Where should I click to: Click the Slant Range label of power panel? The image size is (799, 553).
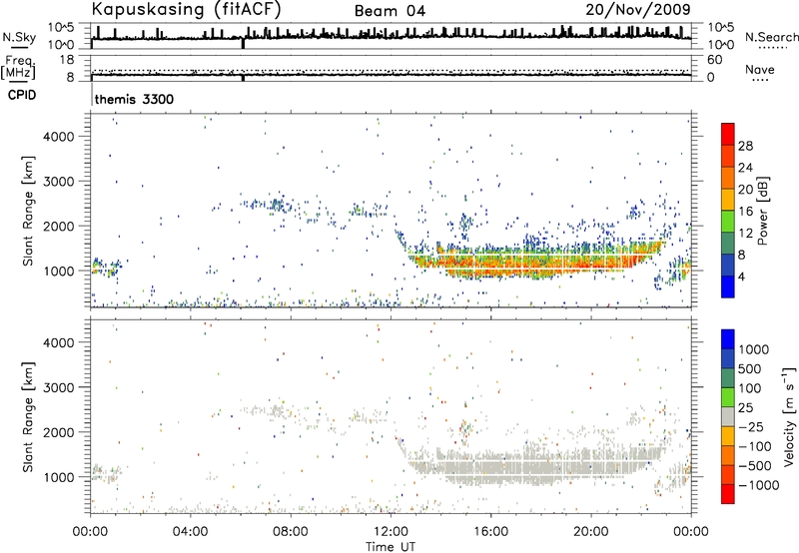coord(28,211)
